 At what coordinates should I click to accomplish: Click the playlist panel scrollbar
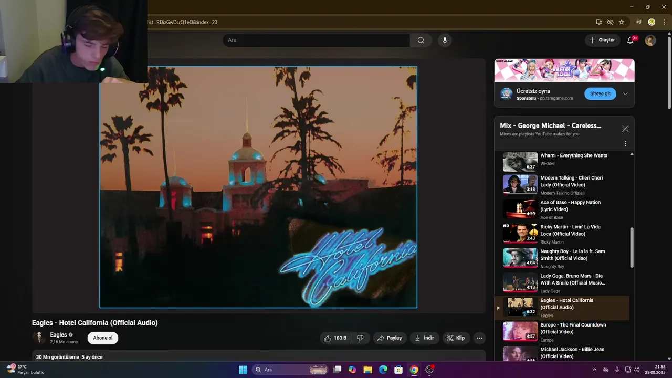pos(632,248)
